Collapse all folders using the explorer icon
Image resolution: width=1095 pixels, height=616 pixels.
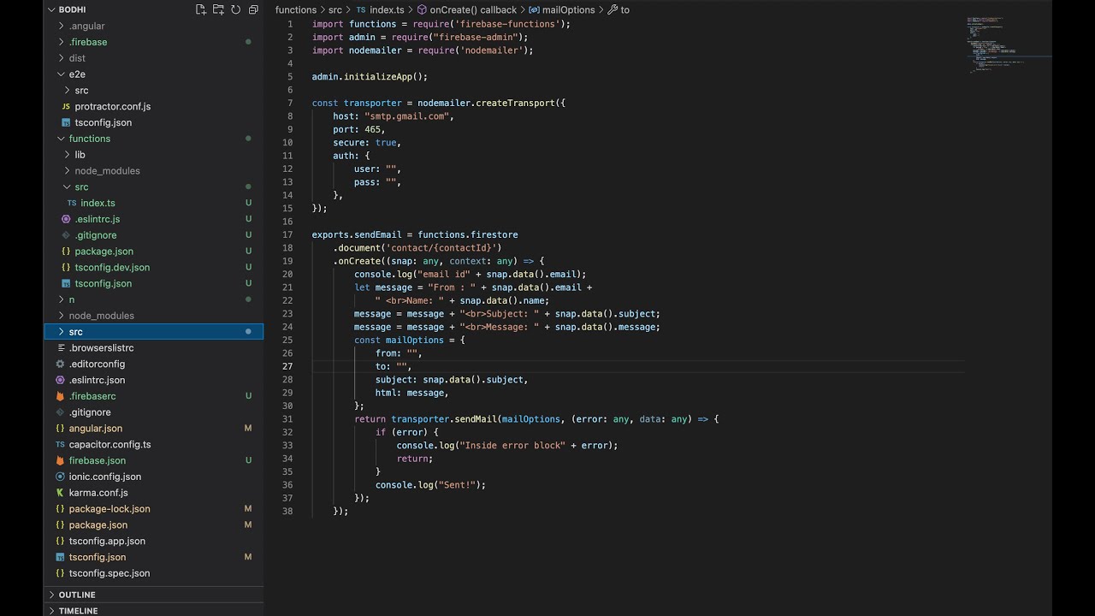[253, 9]
